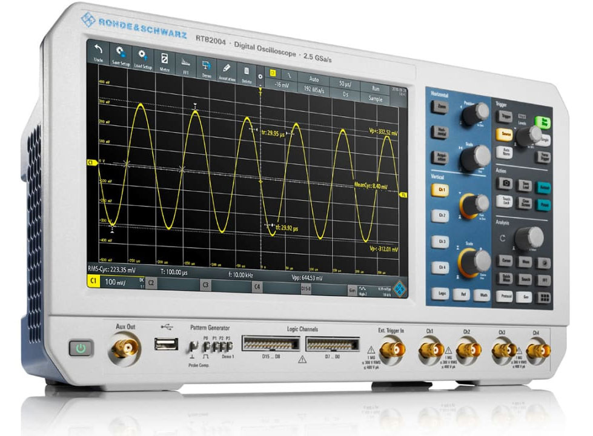This screenshot has height=436, width=593.
Task: Open time scale 50 µs/ field
Action: (345, 84)
